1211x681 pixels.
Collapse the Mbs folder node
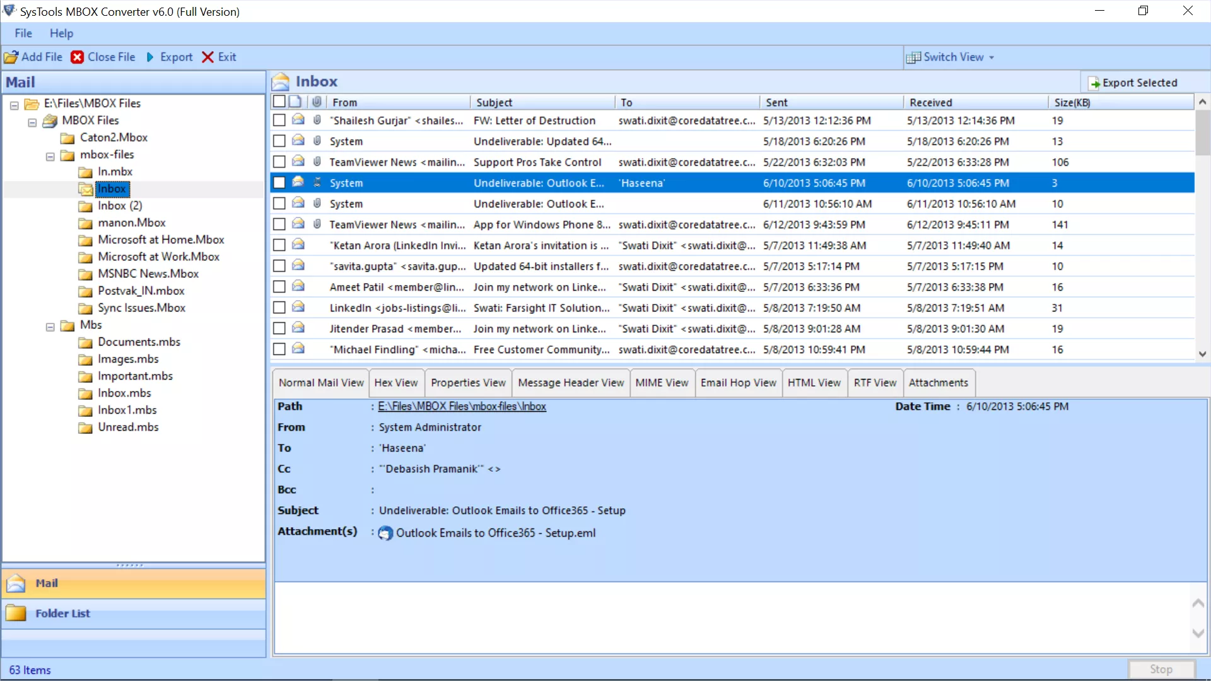[x=50, y=327]
